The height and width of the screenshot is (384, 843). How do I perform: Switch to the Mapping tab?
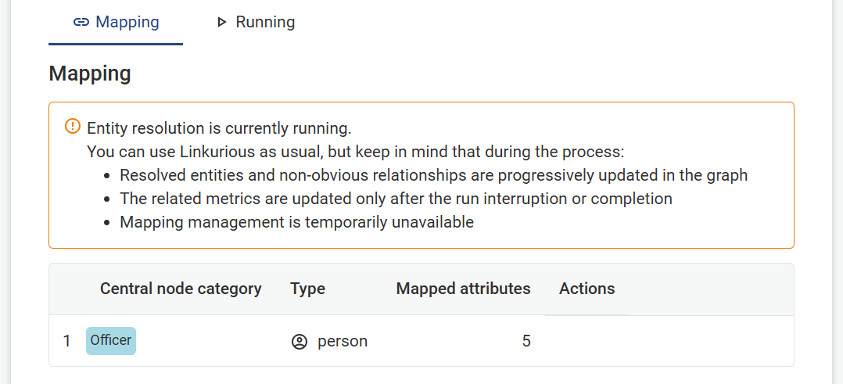tap(116, 22)
